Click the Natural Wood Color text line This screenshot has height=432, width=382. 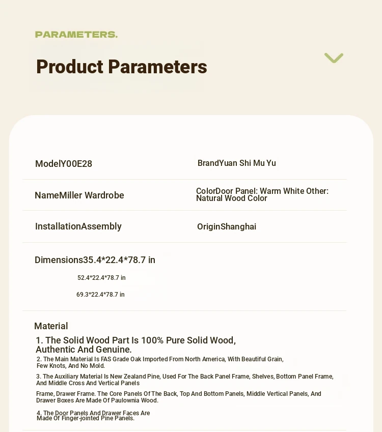pyautogui.click(x=232, y=198)
